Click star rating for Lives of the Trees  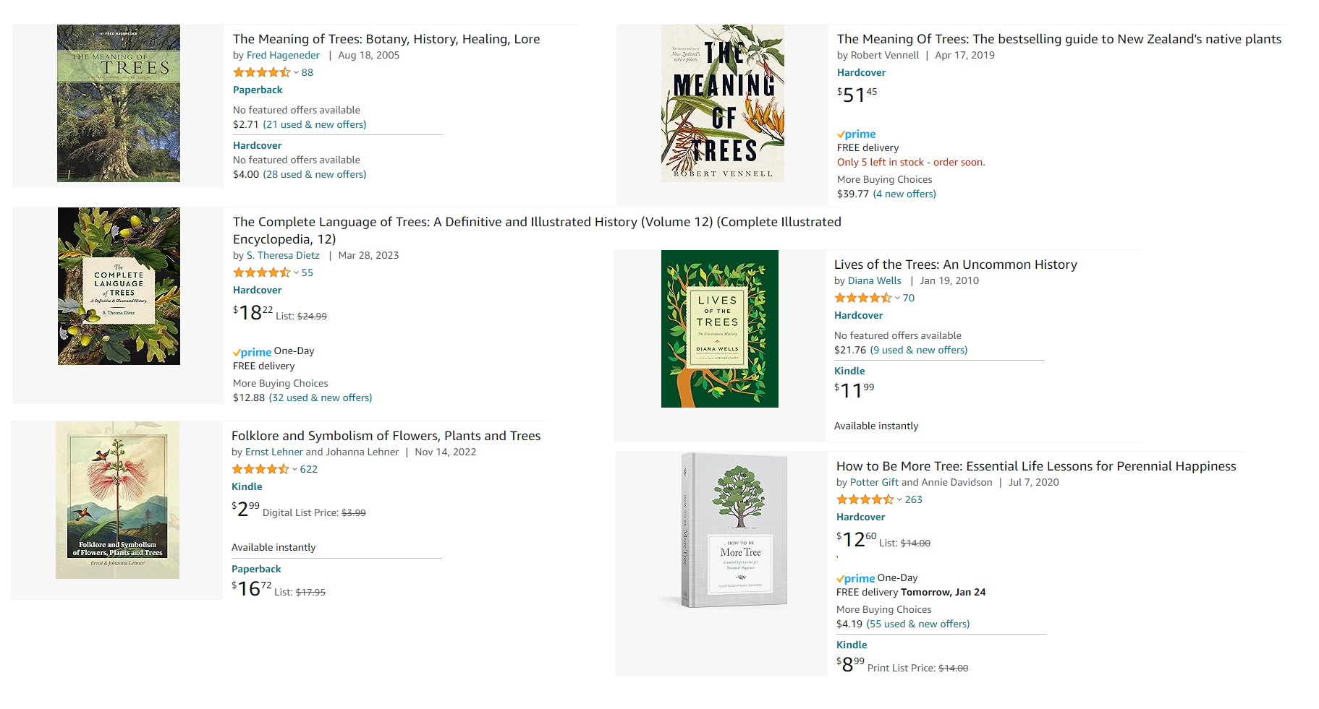(862, 298)
